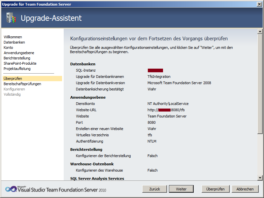
Task: Click the Berichterstellung section heading in content
Action: tap(86, 149)
